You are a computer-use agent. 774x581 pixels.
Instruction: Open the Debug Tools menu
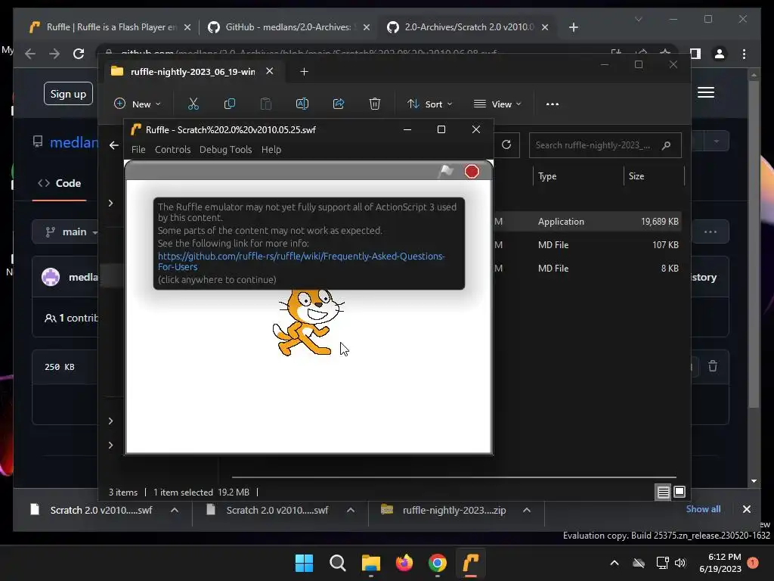[x=225, y=149]
